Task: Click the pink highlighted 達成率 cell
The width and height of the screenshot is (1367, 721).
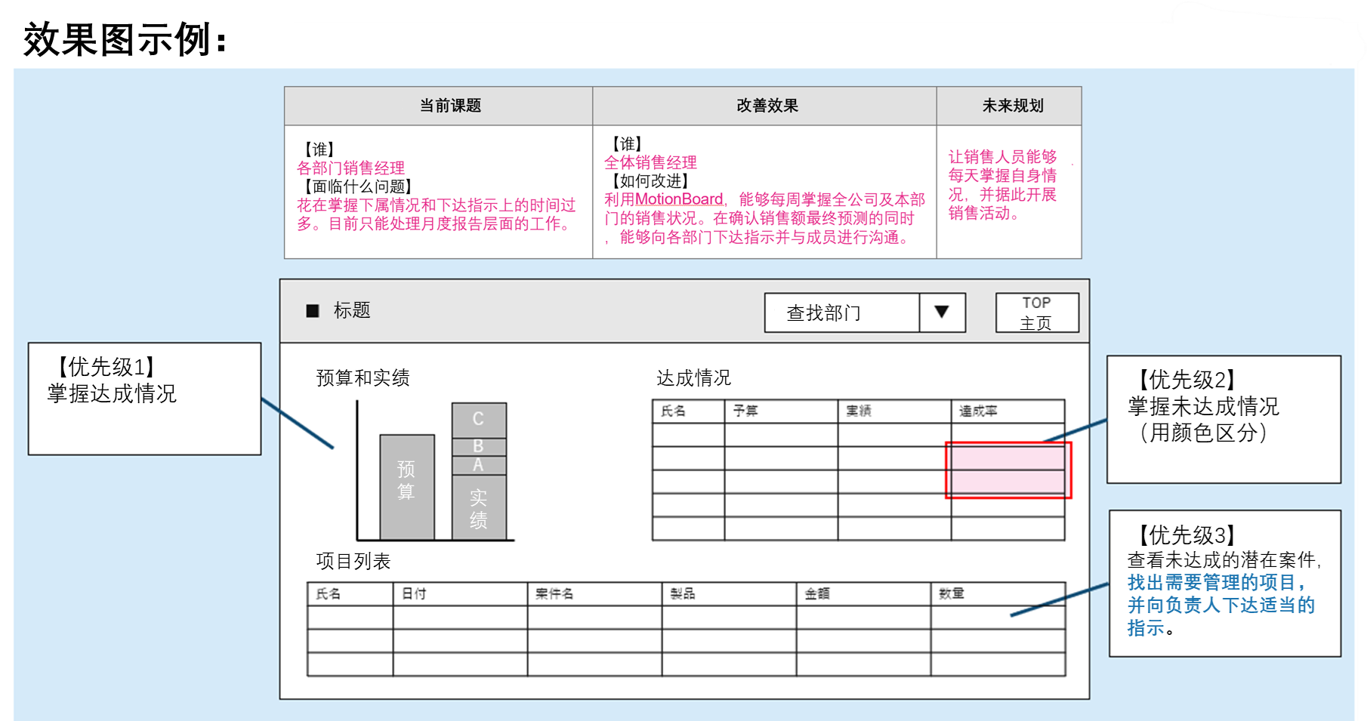Action: (1008, 470)
